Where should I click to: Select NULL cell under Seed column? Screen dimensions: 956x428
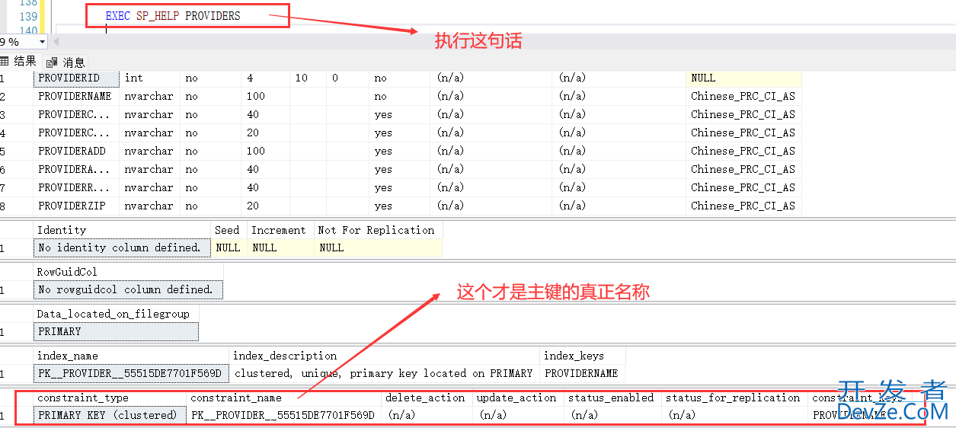tap(229, 248)
